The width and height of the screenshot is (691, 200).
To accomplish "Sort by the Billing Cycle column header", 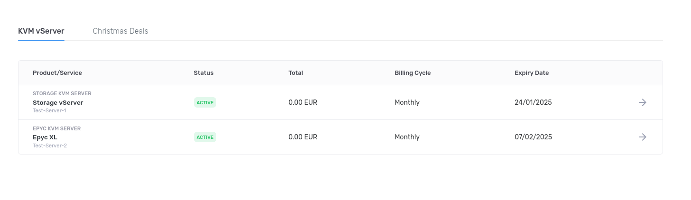I will coord(413,73).
